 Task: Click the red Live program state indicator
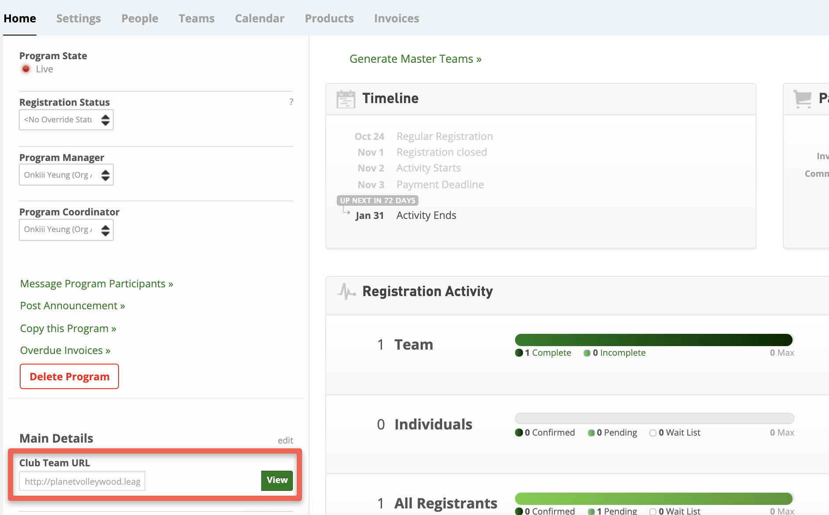26,68
